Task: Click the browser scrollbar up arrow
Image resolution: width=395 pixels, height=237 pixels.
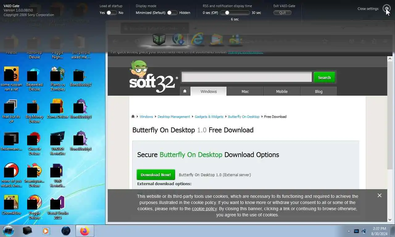Action: coord(390,59)
